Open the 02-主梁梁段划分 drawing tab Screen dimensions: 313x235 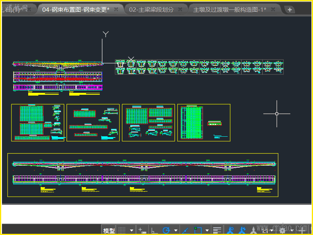(151, 9)
